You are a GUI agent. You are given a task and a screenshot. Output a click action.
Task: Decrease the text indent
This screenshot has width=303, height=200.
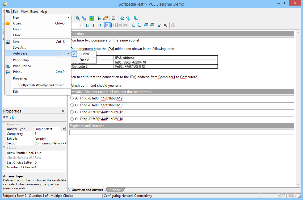pyautogui.click(x=146, y=25)
